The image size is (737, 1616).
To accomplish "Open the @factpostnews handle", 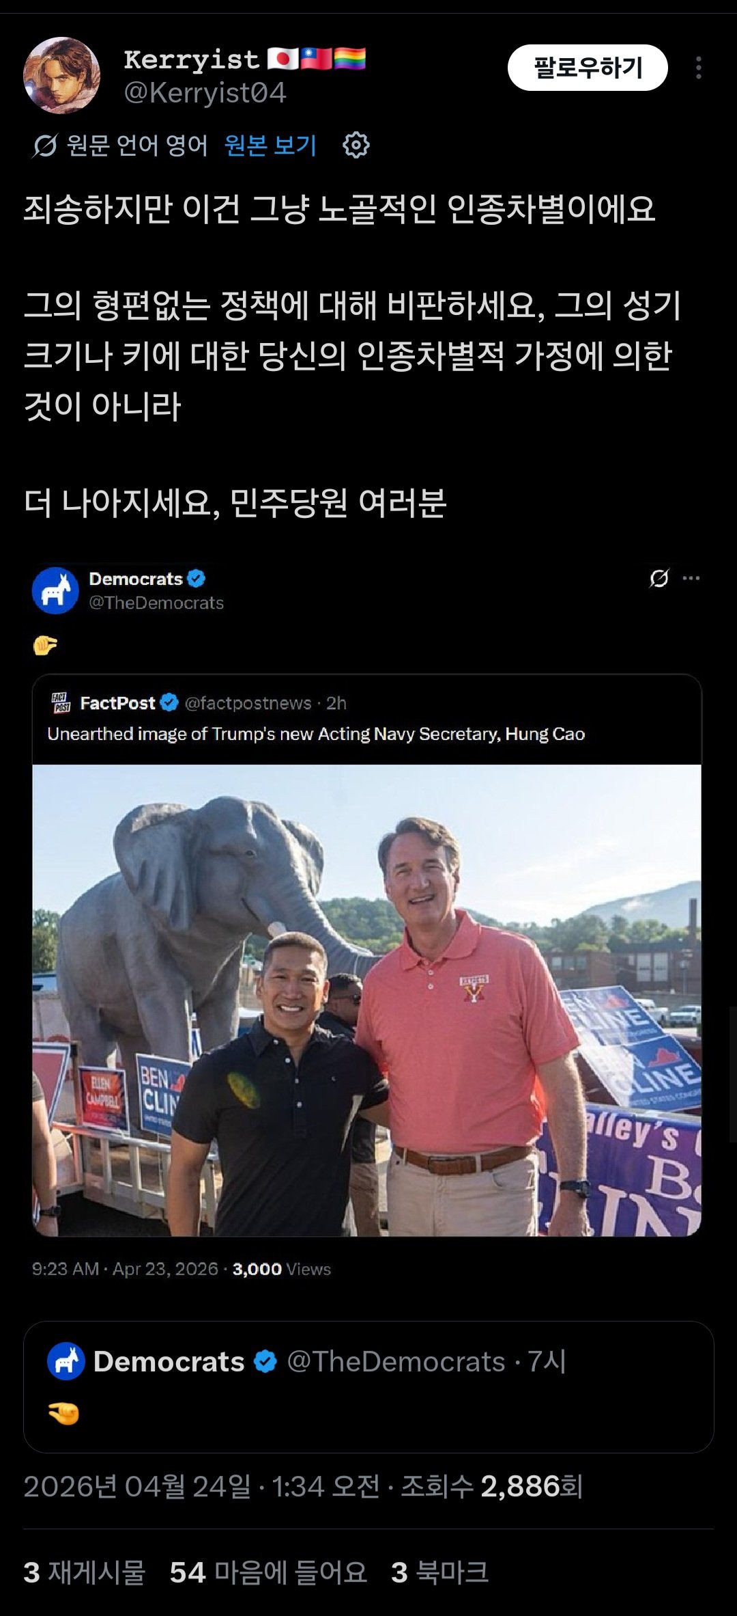I will click(x=248, y=703).
